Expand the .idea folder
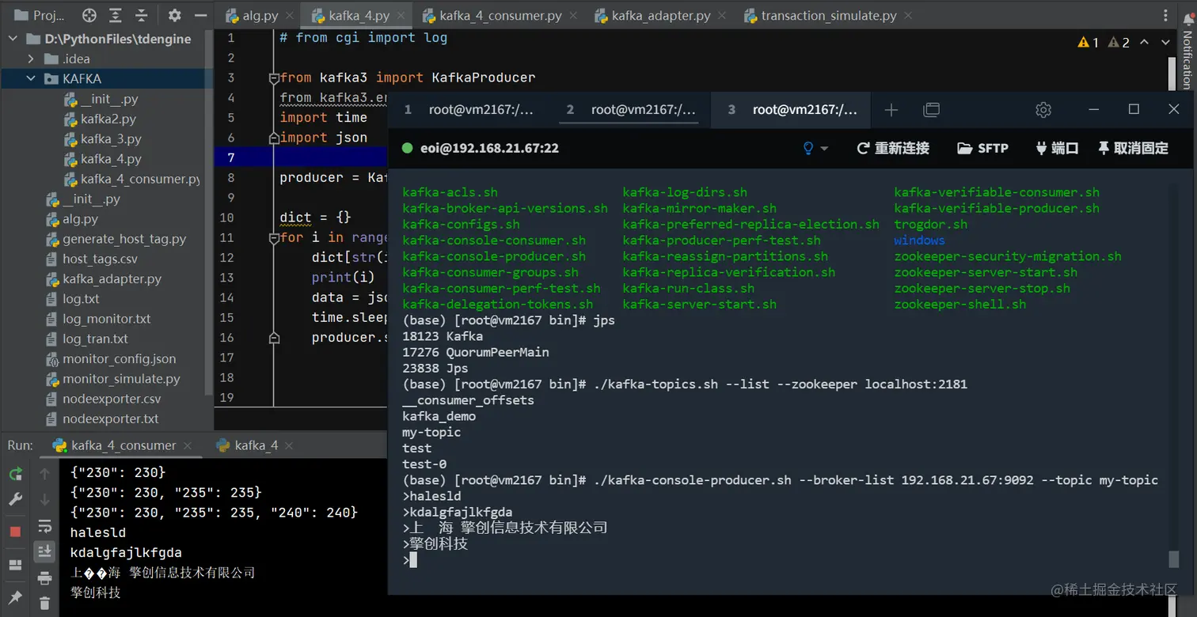Screen dimensions: 1197x617 [x=31, y=59]
